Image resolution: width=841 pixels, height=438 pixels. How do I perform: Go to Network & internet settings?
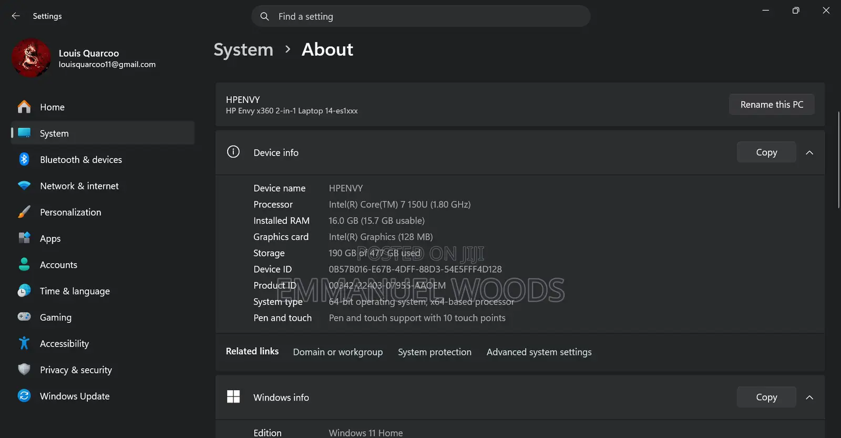[102, 185]
